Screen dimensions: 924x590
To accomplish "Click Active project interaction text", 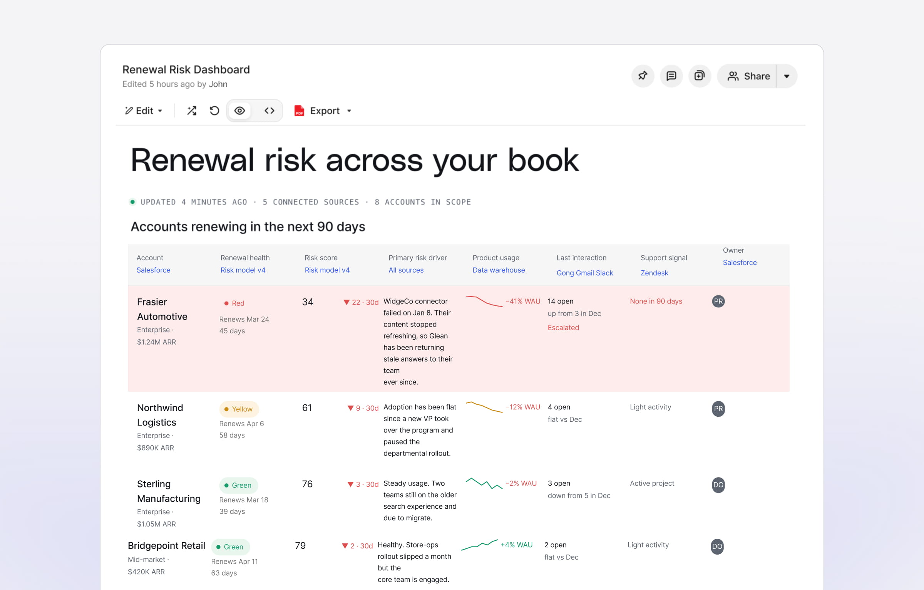I will [652, 483].
